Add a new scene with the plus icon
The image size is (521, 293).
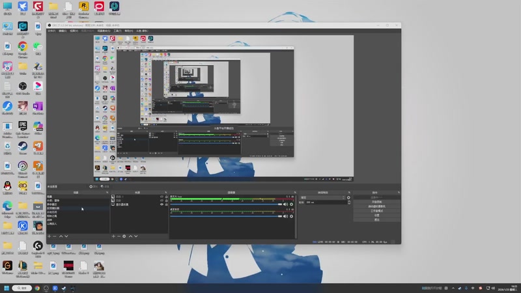pos(49,236)
